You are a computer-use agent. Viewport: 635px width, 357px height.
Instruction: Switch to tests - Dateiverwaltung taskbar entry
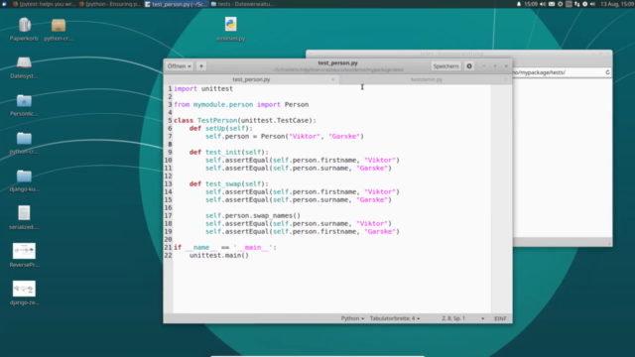[x=243, y=4]
